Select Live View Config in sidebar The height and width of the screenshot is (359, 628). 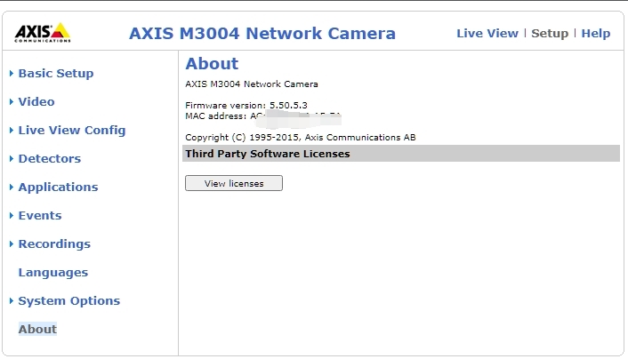(72, 130)
